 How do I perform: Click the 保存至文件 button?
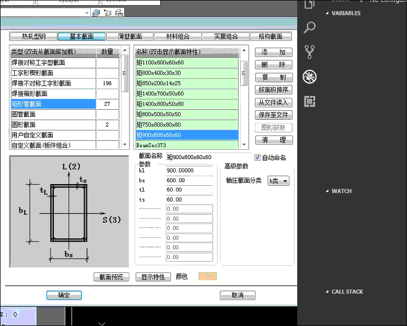pyautogui.click(x=273, y=115)
